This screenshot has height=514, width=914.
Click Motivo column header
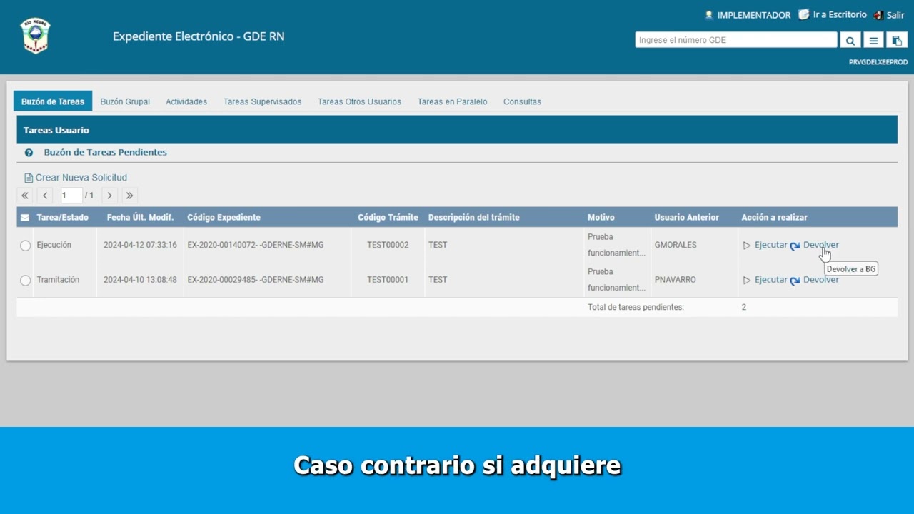(601, 218)
